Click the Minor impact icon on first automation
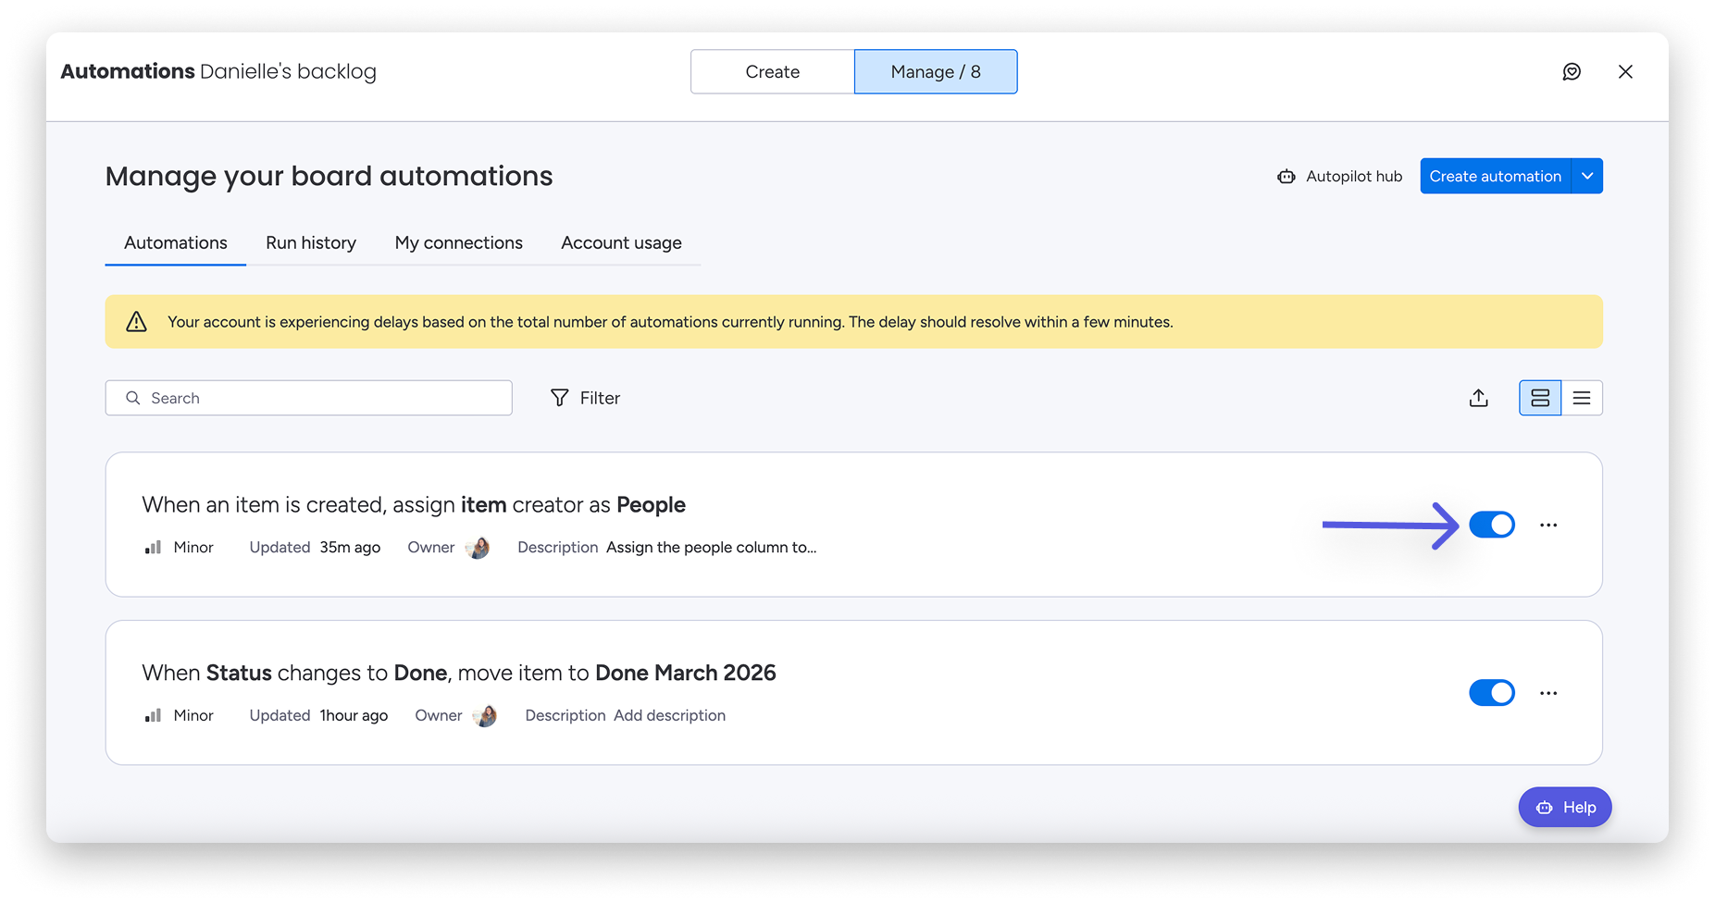1715x903 pixels. (153, 548)
